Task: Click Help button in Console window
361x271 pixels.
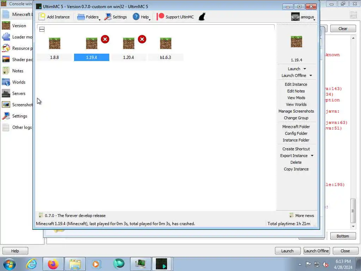Action: tap(15, 251)
